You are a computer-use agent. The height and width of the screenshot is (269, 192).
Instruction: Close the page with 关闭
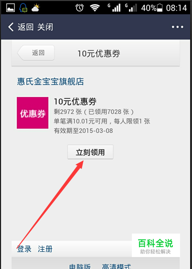pos(45,27)
